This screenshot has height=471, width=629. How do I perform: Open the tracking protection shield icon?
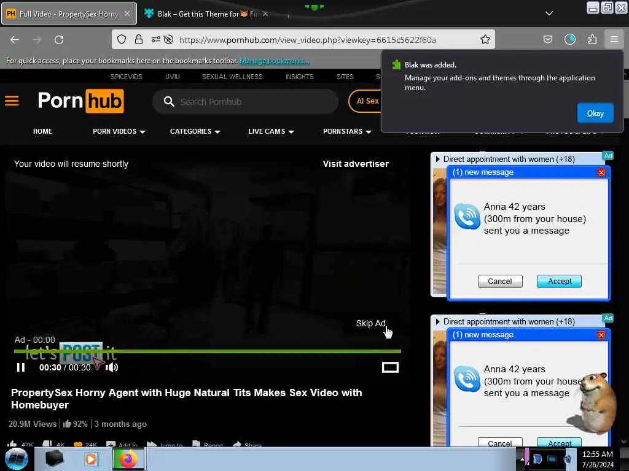click(122, 39)
